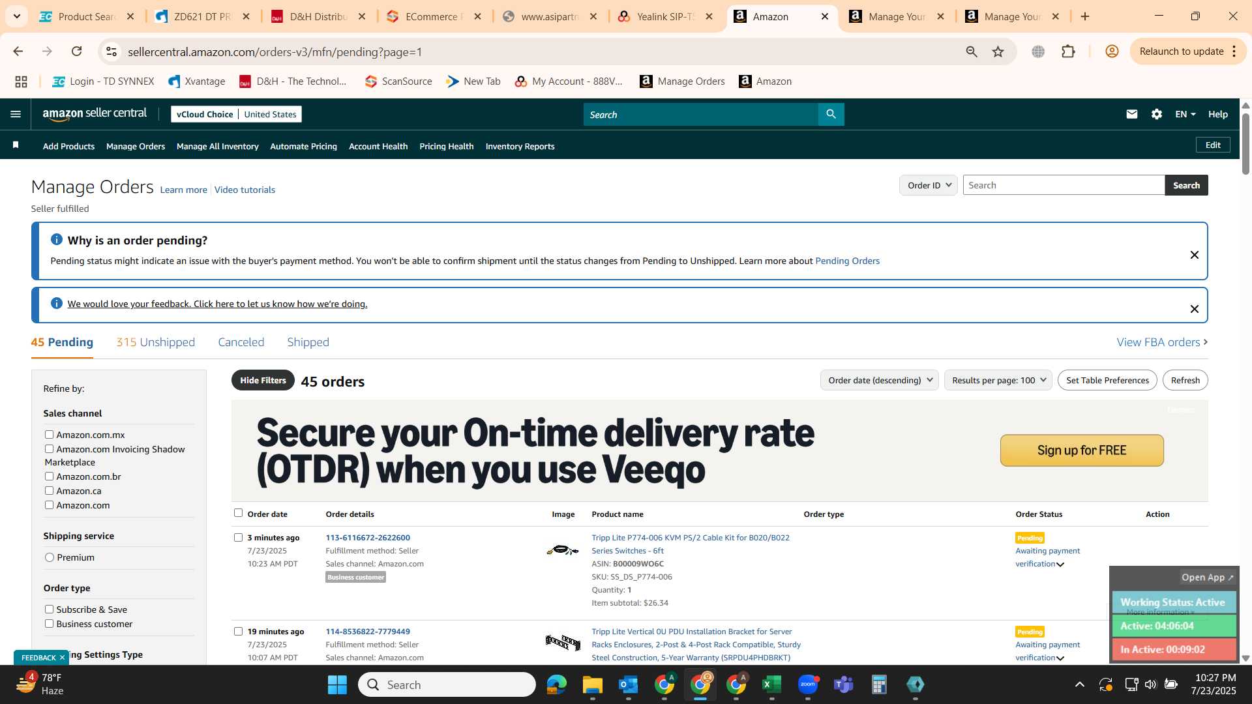Switch to the 315 Unshipped tab

point(155,342)
